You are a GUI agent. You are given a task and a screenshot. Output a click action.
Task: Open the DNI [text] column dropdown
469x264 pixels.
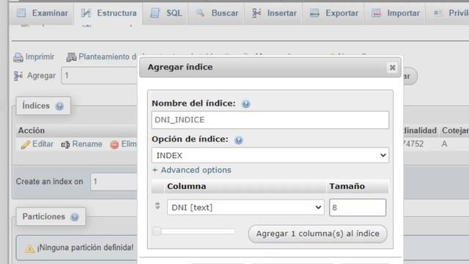245,207
